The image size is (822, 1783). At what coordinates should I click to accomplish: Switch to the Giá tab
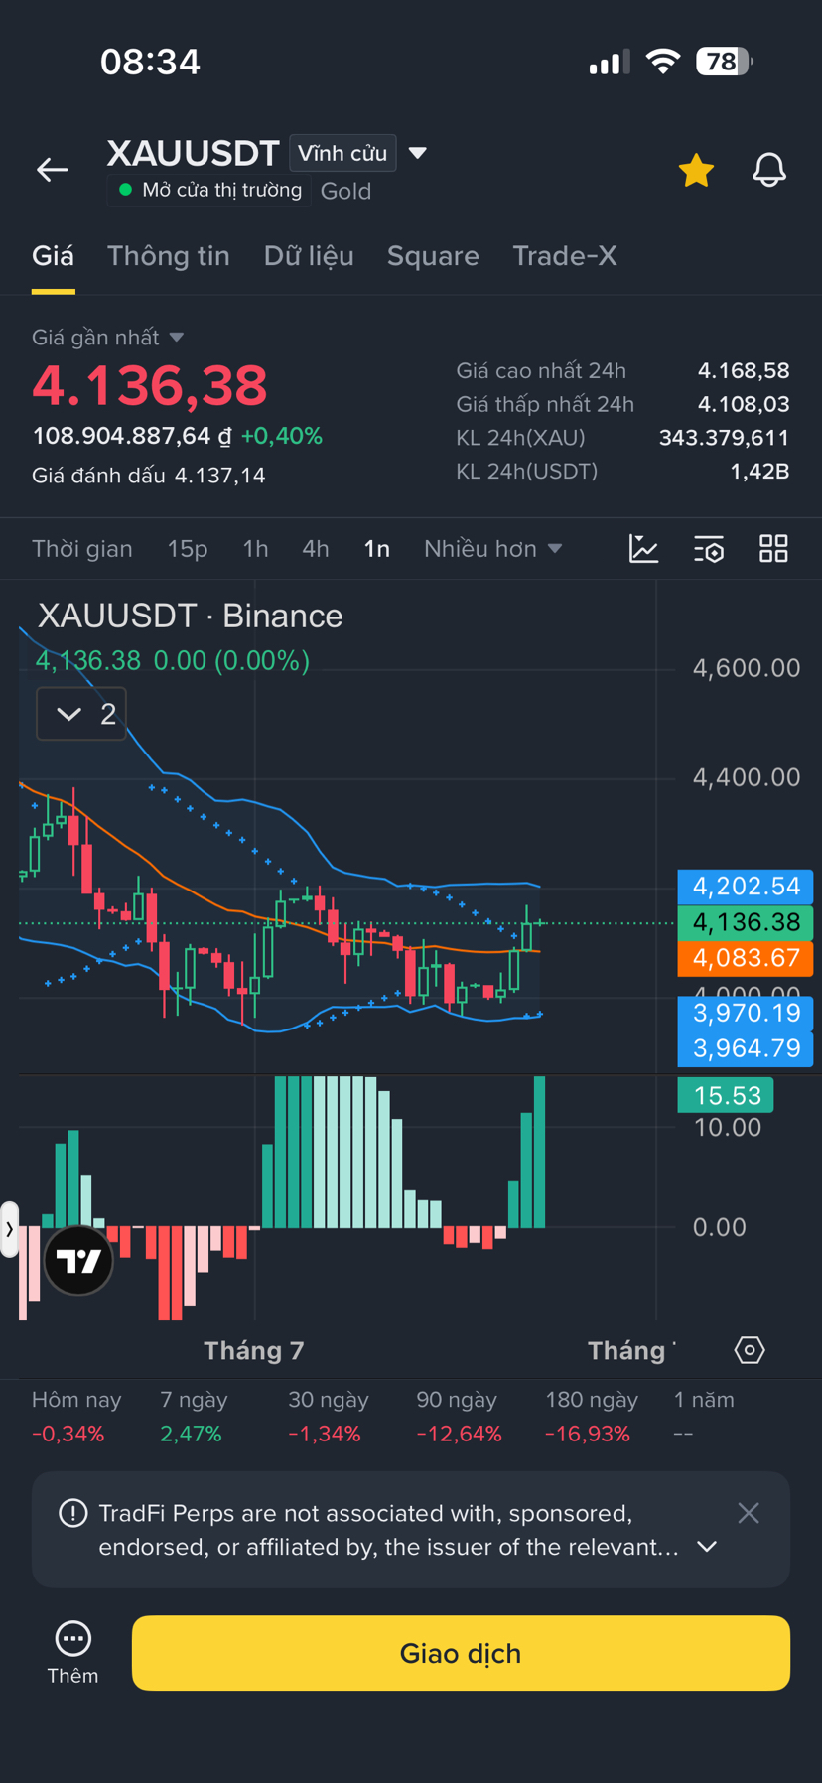[x=53, y=256]
